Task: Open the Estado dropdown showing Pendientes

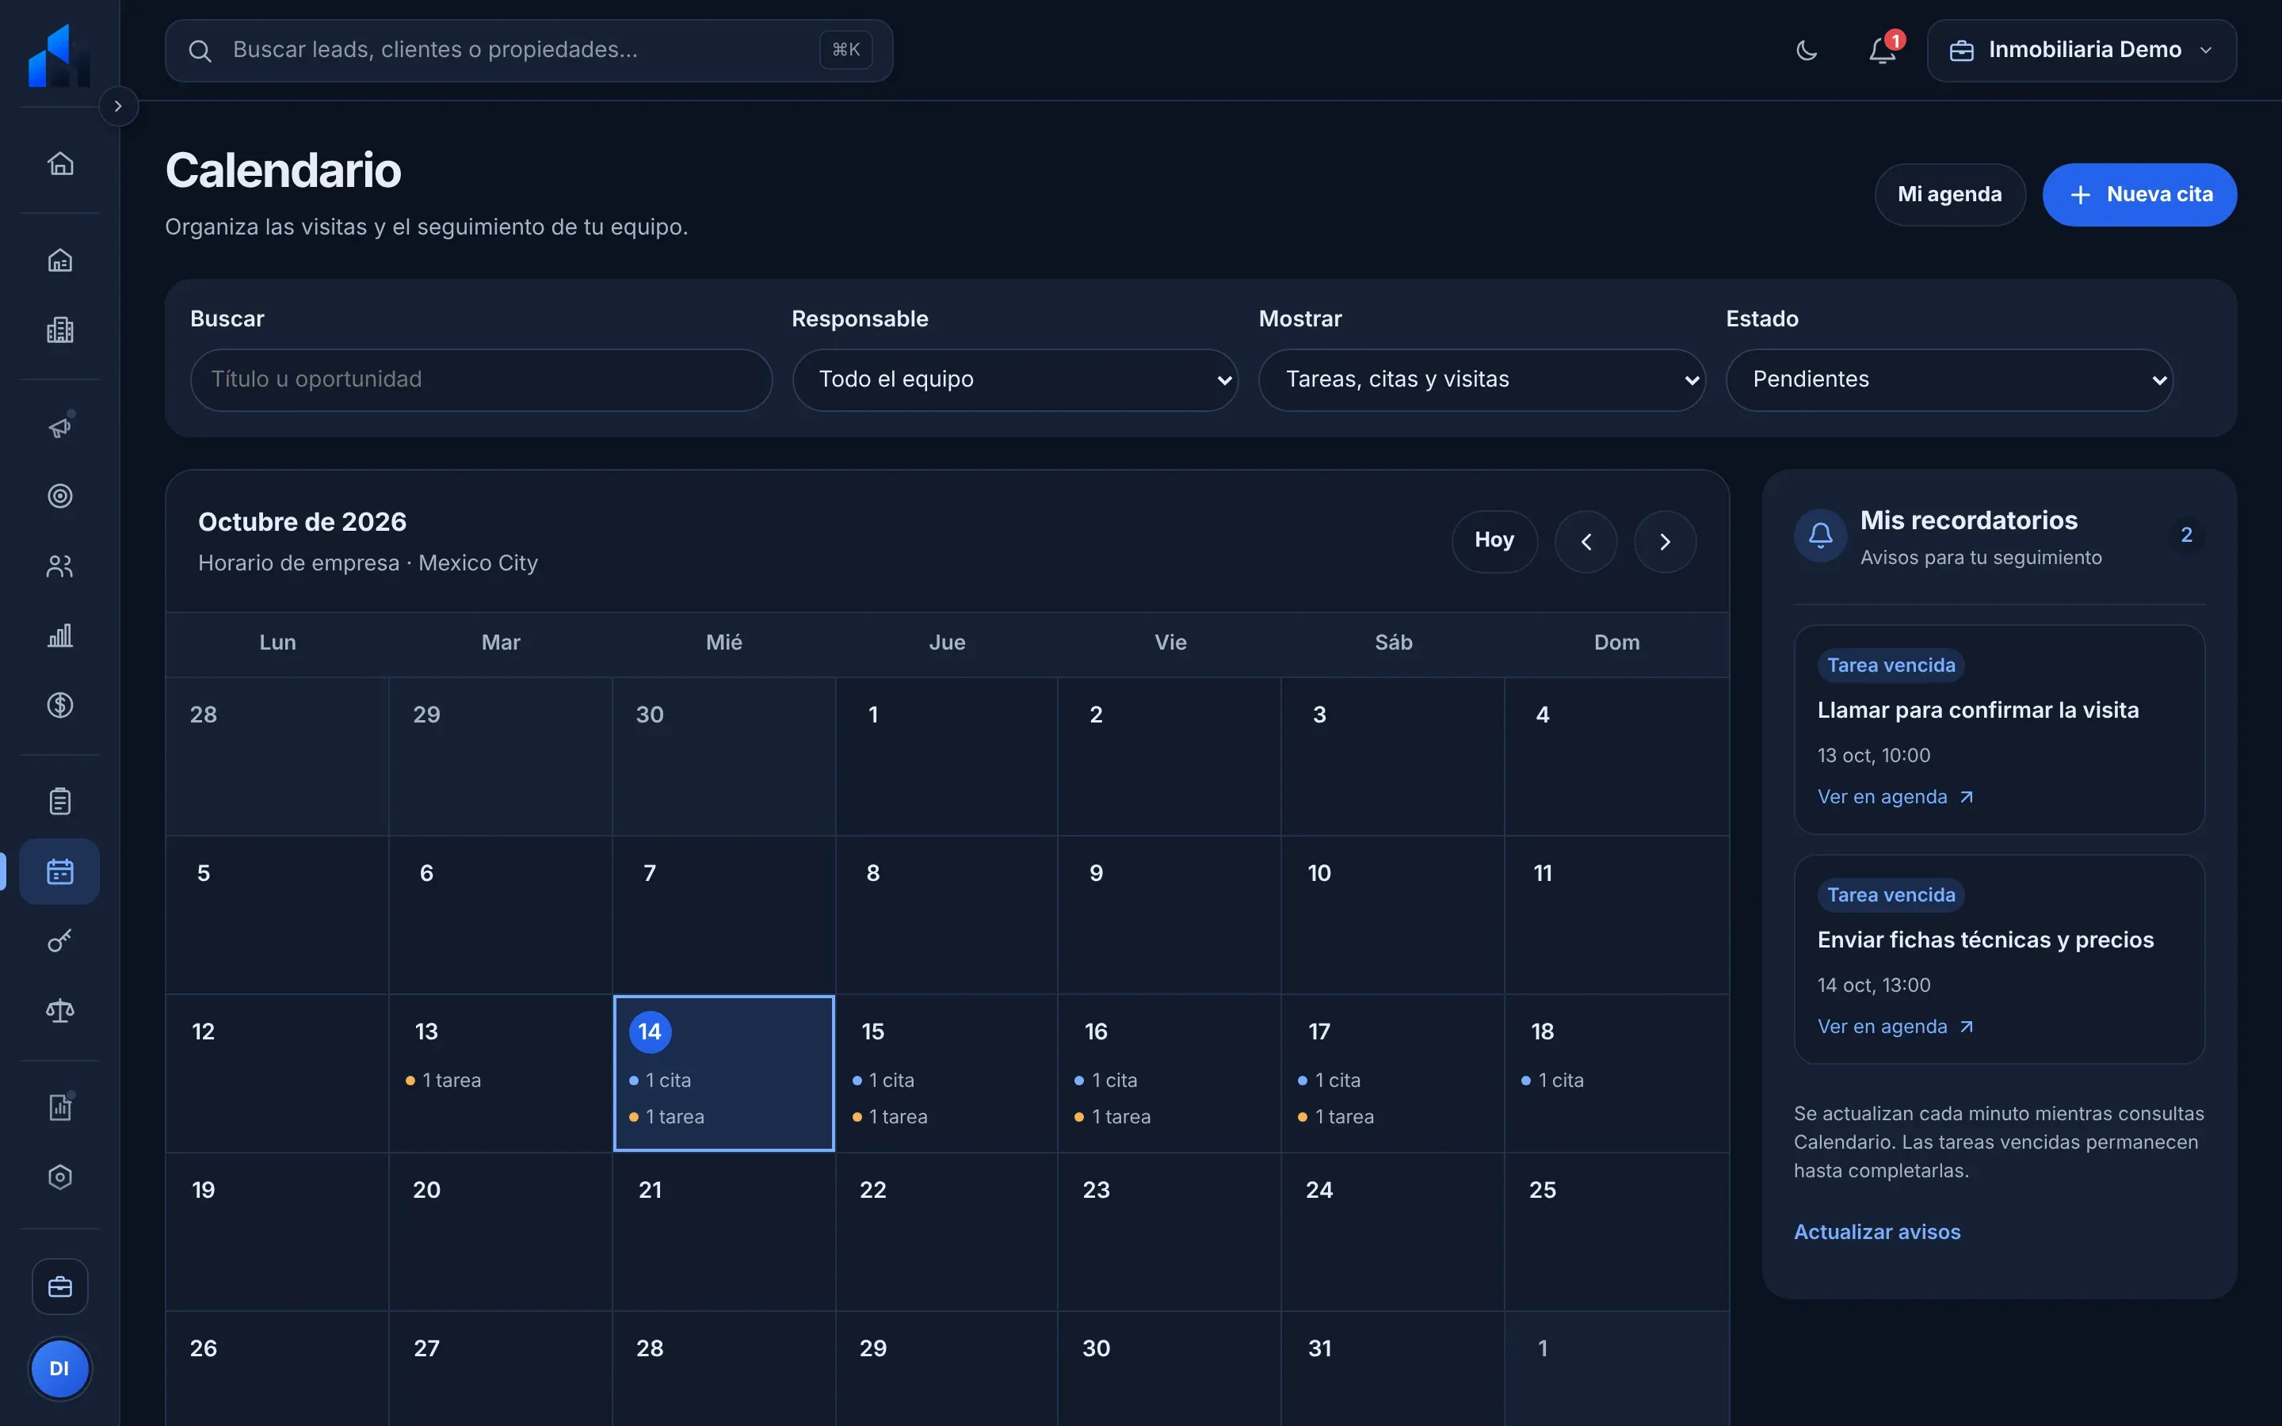Action: coord(1949,379)
